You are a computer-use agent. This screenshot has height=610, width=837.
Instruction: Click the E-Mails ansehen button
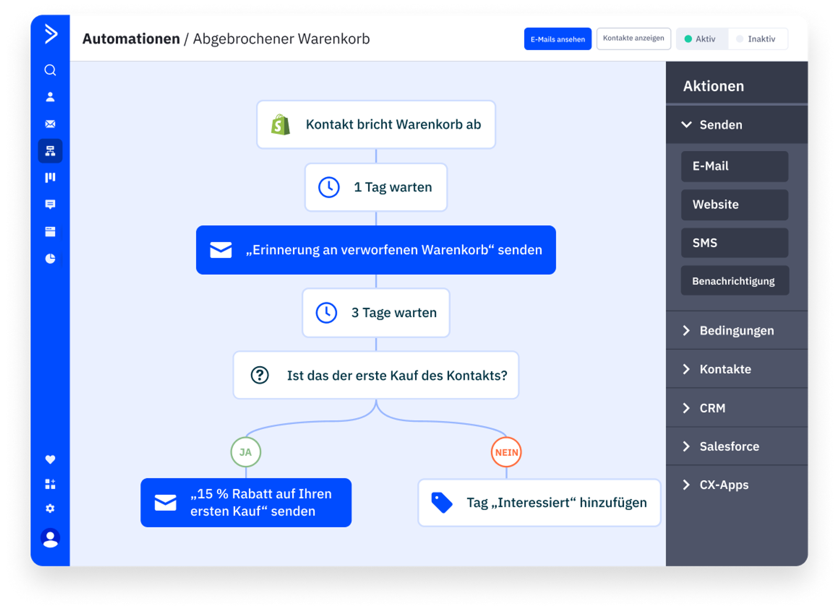(x=557, y=39)
